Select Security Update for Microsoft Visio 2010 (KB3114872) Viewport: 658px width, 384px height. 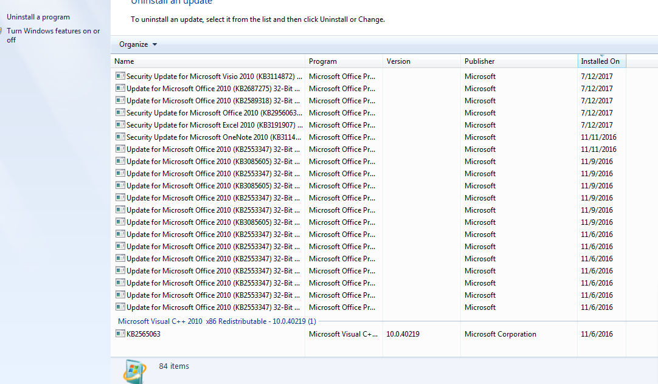click(214, 77)
